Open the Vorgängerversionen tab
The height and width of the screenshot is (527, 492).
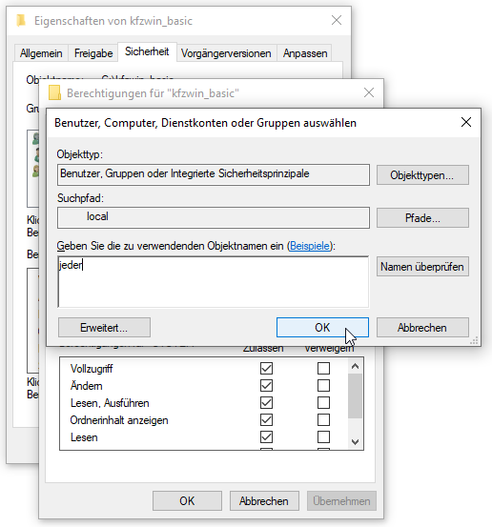coord(226,53)
